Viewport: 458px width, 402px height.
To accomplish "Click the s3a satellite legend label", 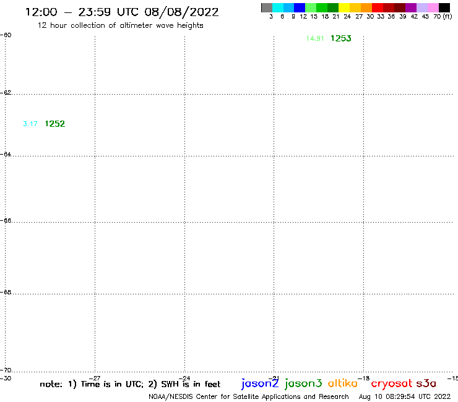I will pos(426,383).
